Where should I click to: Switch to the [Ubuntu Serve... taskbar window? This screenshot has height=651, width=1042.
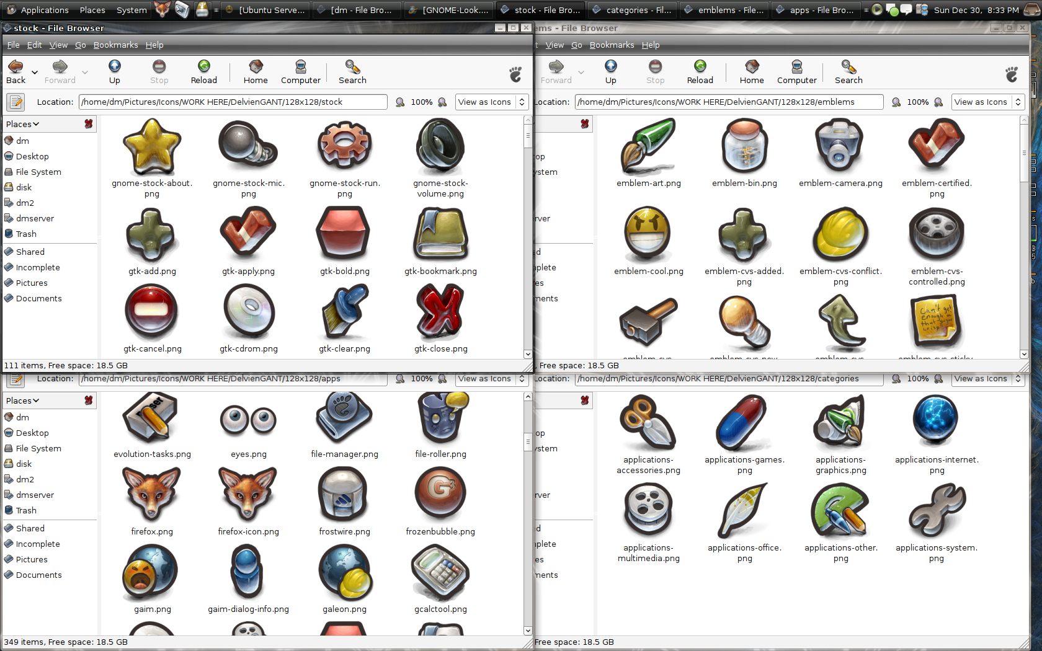265,10
